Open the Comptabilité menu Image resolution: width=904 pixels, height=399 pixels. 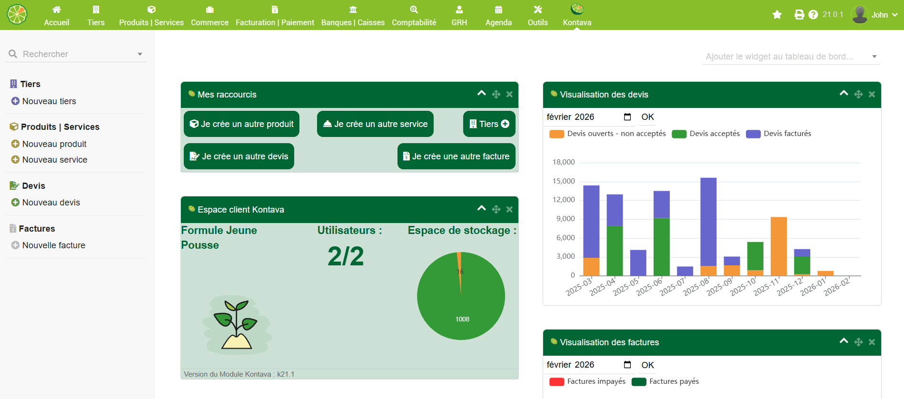pos(414,15)
